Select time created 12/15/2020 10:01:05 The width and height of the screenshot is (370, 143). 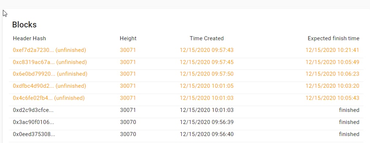click(207, 86)
